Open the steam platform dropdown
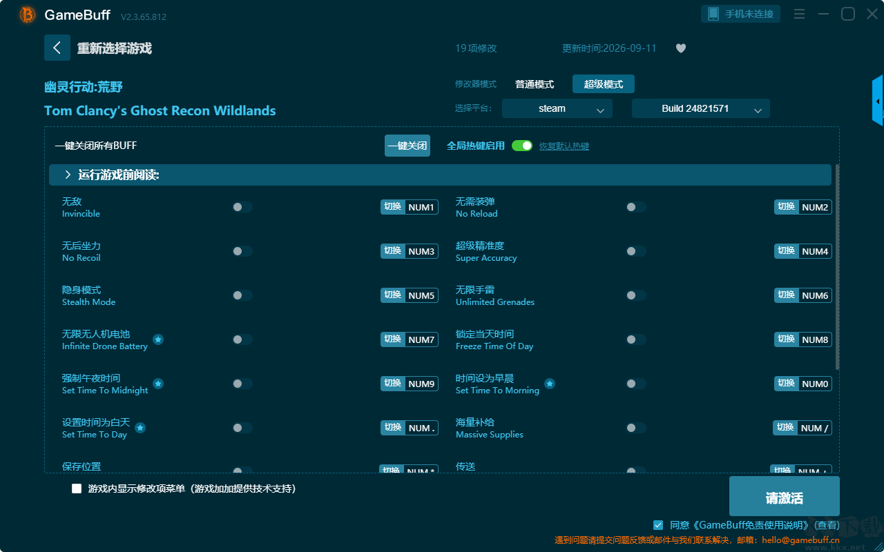Viewport: 884px width, 552px height. pos(557,108)
